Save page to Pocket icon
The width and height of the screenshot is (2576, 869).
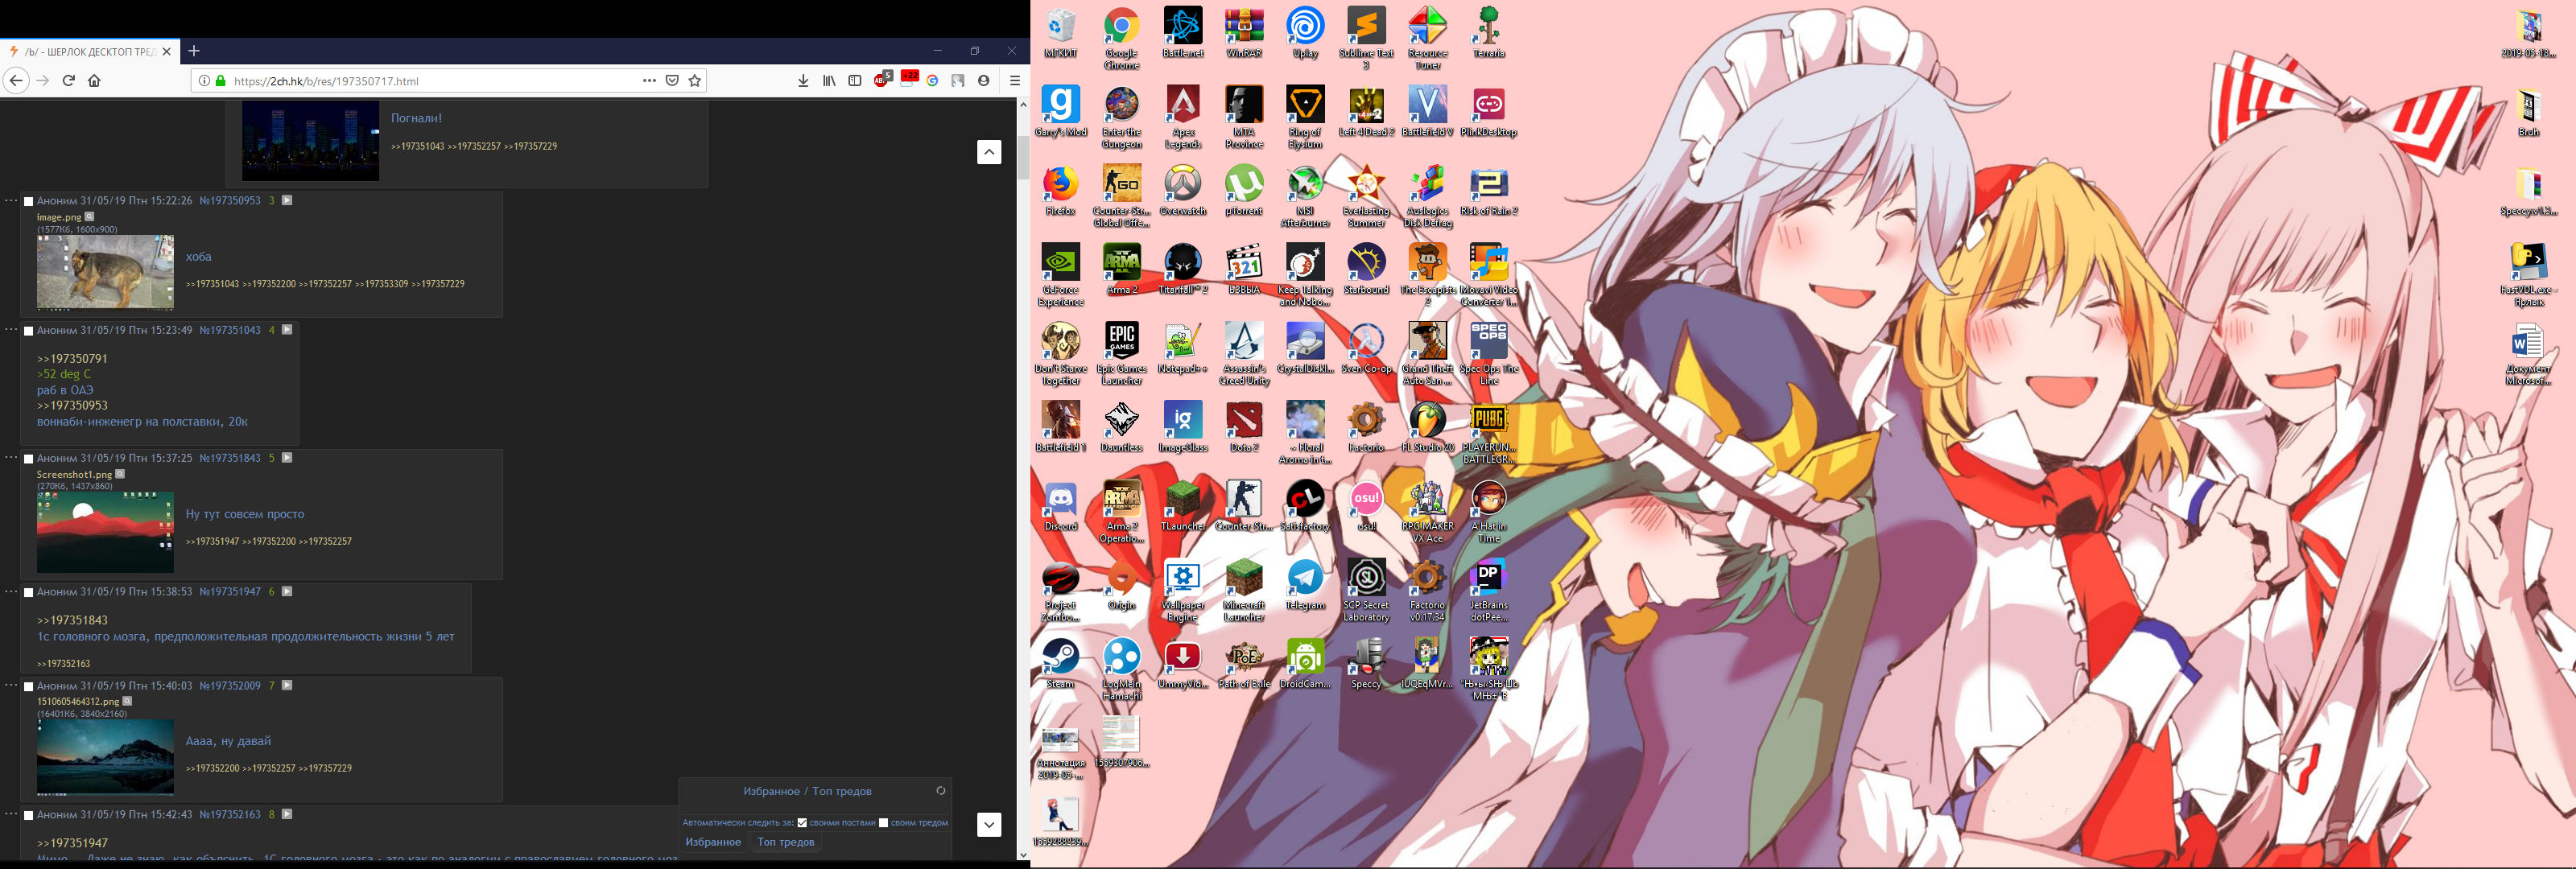coord(673,81)
